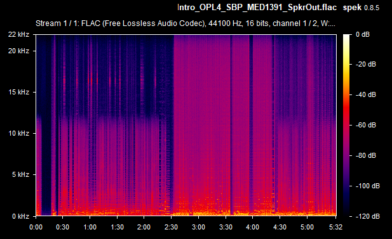Click the -40 dB level on the color scale

tap(365, 95)
